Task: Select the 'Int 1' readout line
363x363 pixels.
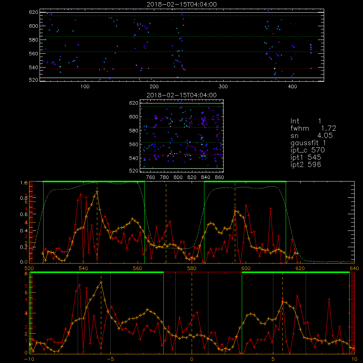Action: 306,121
